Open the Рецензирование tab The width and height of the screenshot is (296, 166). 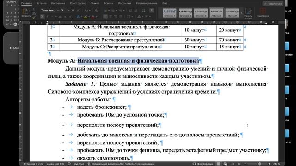pyautogui.click(x=147, y=3)
